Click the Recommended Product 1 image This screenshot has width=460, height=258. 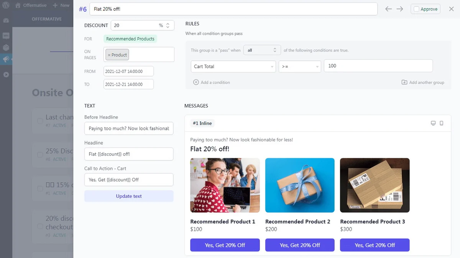click(x=225, y=185)
